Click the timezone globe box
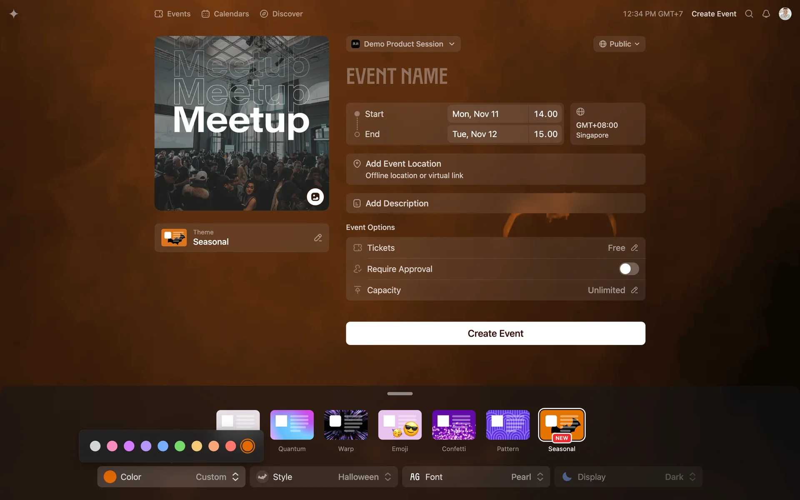Viewport: 800px width, 500px height. [x=607, y=124]
